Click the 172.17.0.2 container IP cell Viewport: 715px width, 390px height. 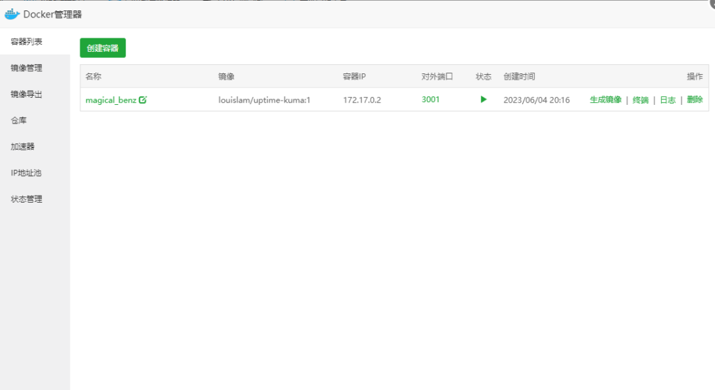pyautogui.click(x=362, y=100)
